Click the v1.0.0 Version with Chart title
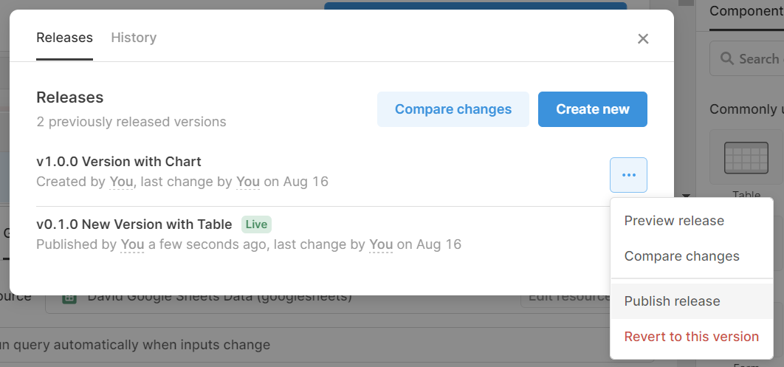784x367 pixels. click(x=118, y=162)
